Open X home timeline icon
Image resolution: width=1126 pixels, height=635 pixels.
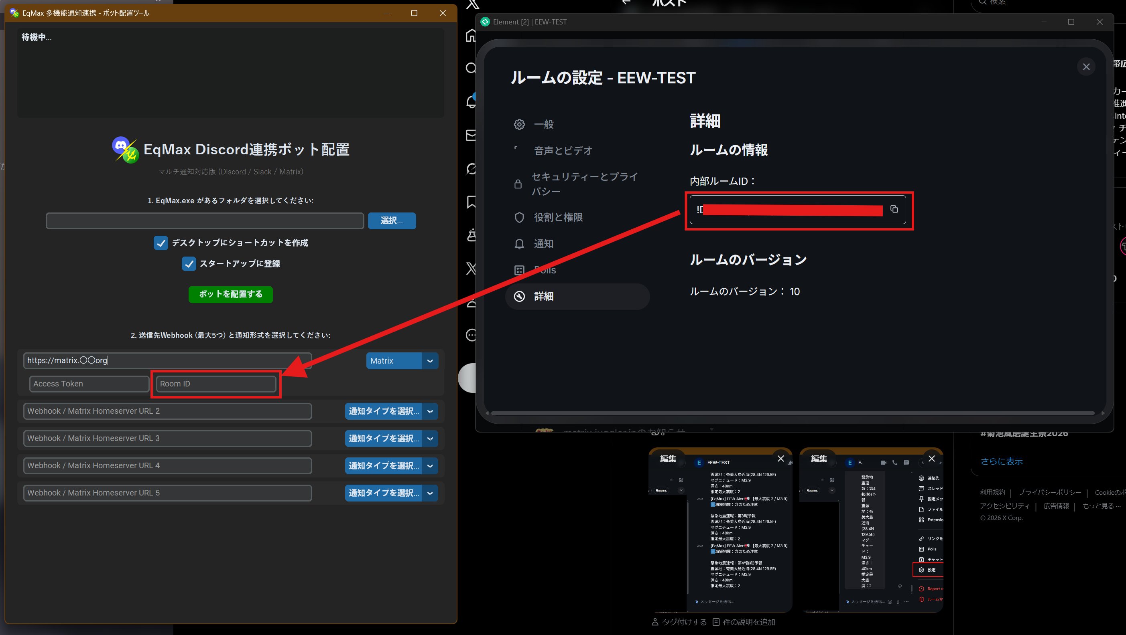point(471,36)
